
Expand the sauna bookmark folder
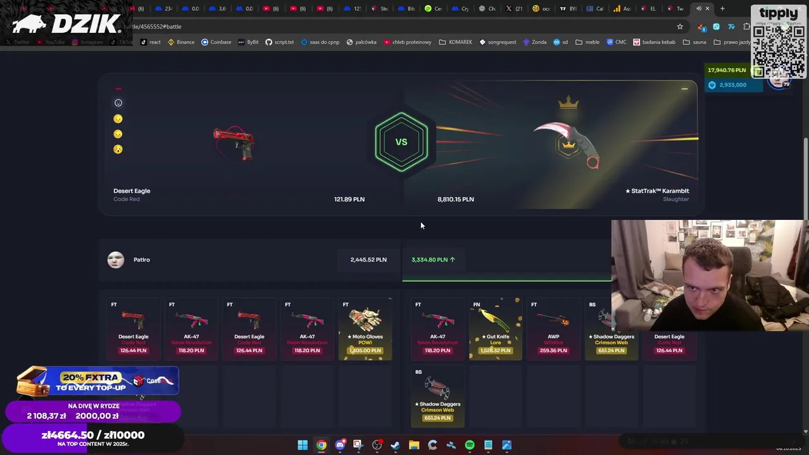(695, 42)
